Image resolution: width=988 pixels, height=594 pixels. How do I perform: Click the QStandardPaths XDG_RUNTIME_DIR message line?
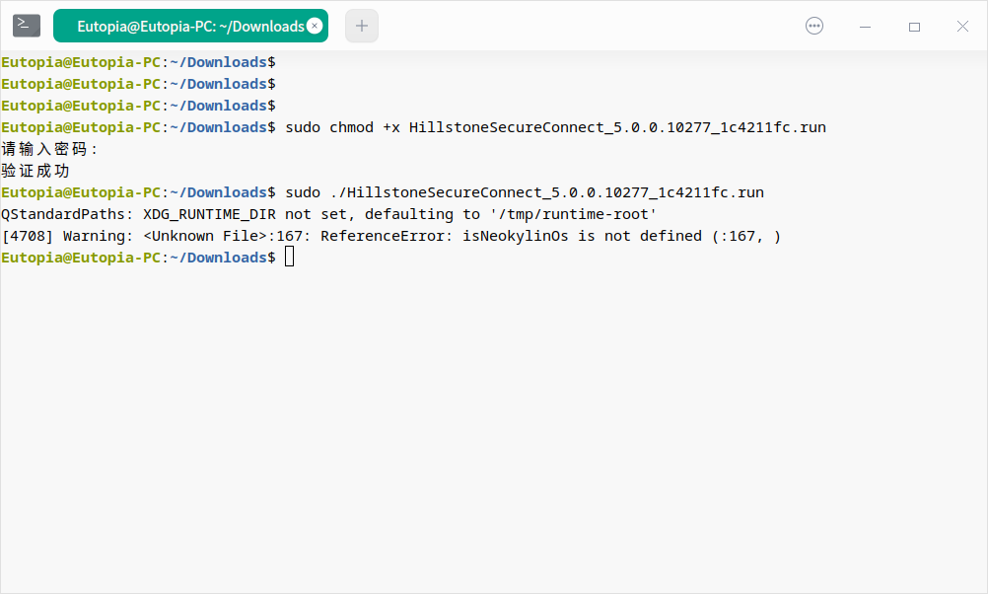(x=327, y=214)
